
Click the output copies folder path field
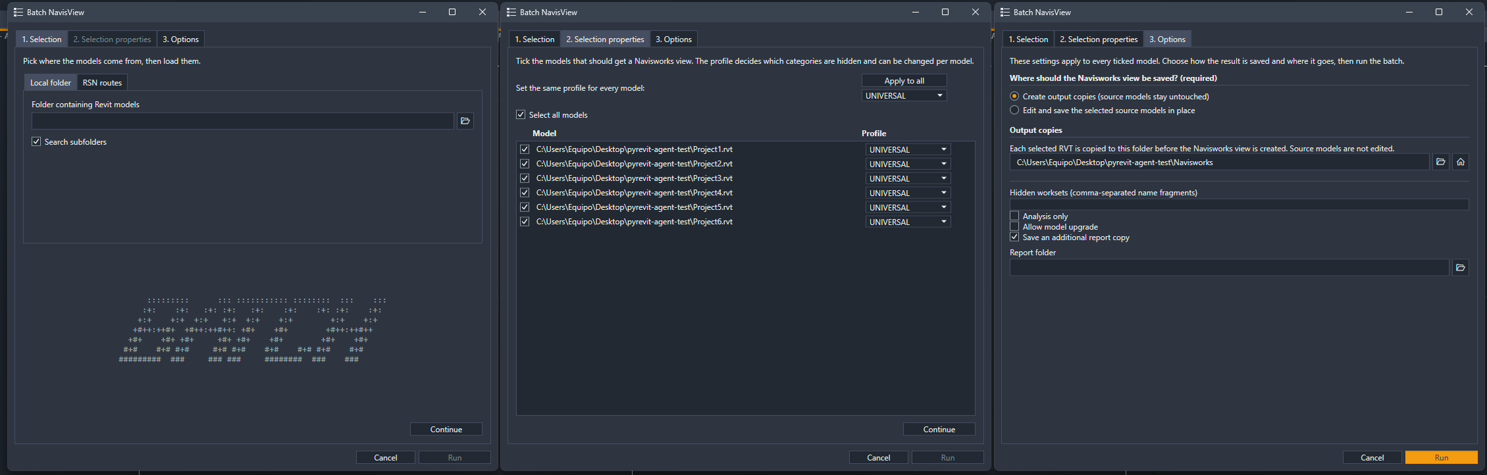click(1220, 162)
